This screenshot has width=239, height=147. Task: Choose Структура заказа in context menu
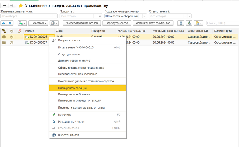point(88,55)
